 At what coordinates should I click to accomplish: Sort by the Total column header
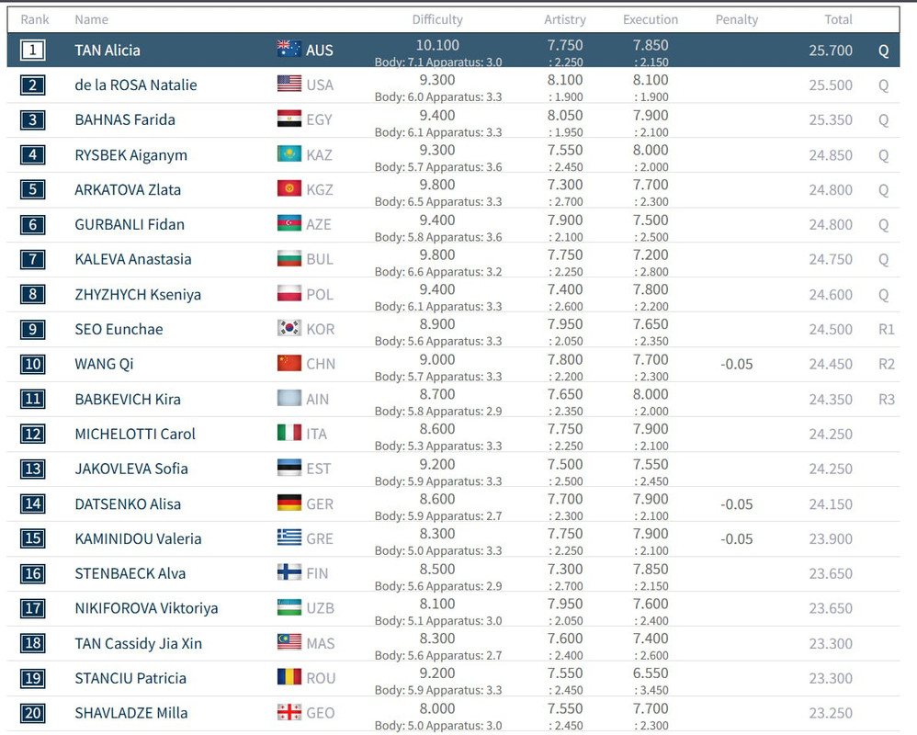point(838,19)
